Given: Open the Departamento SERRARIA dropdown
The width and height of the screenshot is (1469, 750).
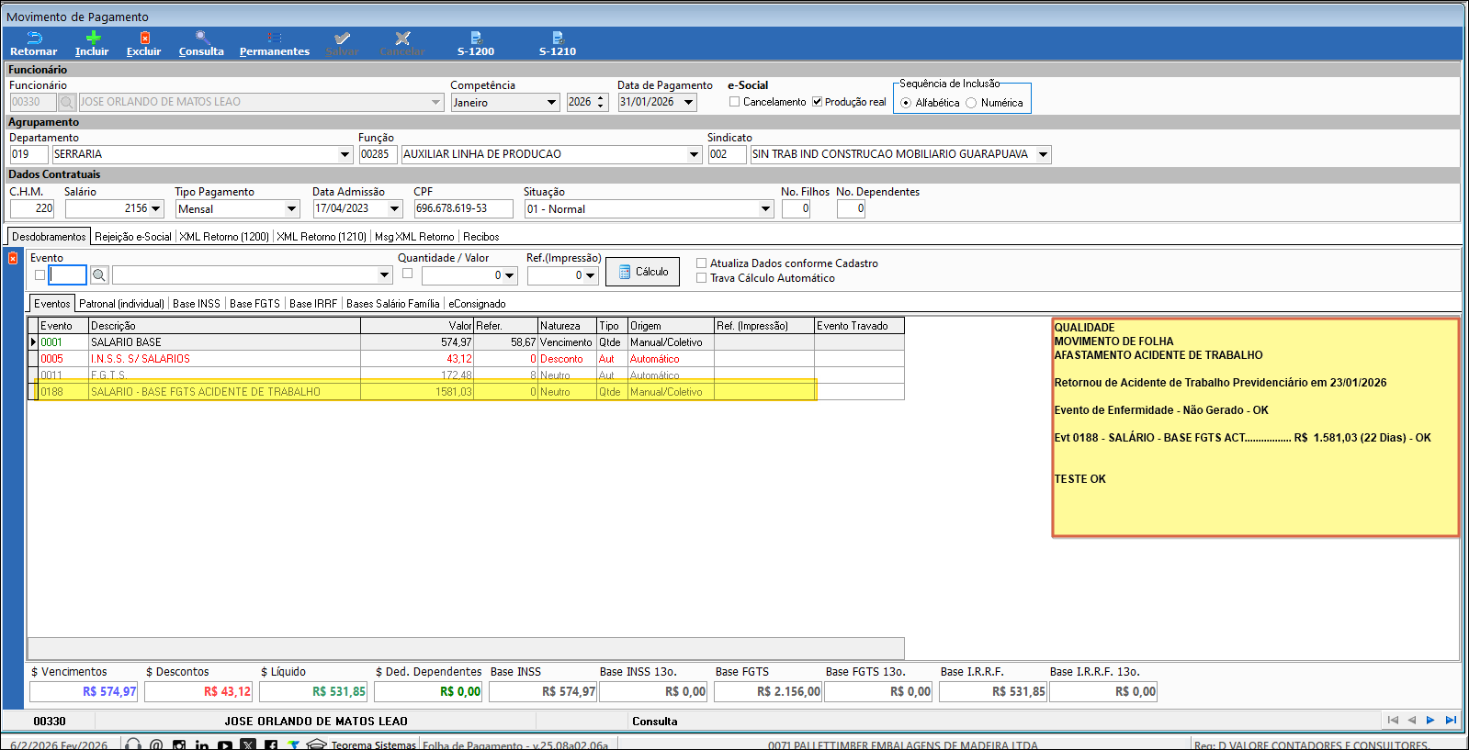Looking at the screenshot, I should (345, 154).
